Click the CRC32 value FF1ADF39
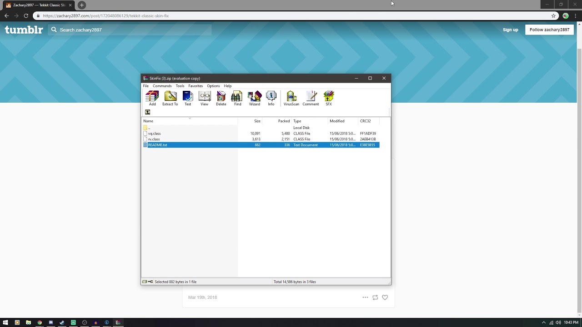This screenshot has height=327, width=582. pos(368,134)
